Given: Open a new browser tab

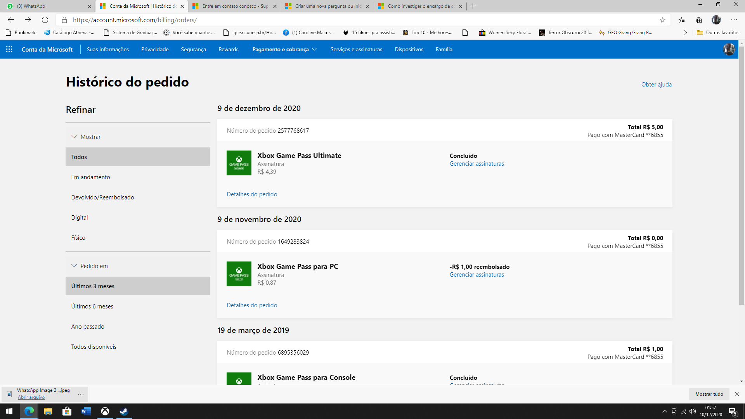Looking at the screenshot, I should [x=473, y=6].
